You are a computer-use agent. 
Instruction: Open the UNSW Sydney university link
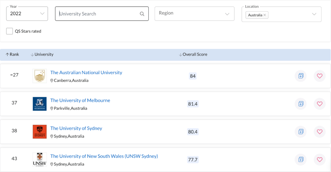(104, 156)
